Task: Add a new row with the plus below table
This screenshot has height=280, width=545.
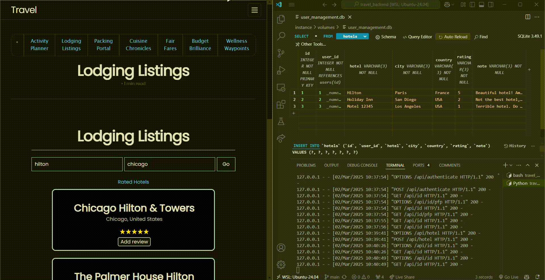Action: (294, 113)
